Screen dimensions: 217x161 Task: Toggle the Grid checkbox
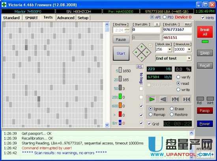tap(149, 124)
